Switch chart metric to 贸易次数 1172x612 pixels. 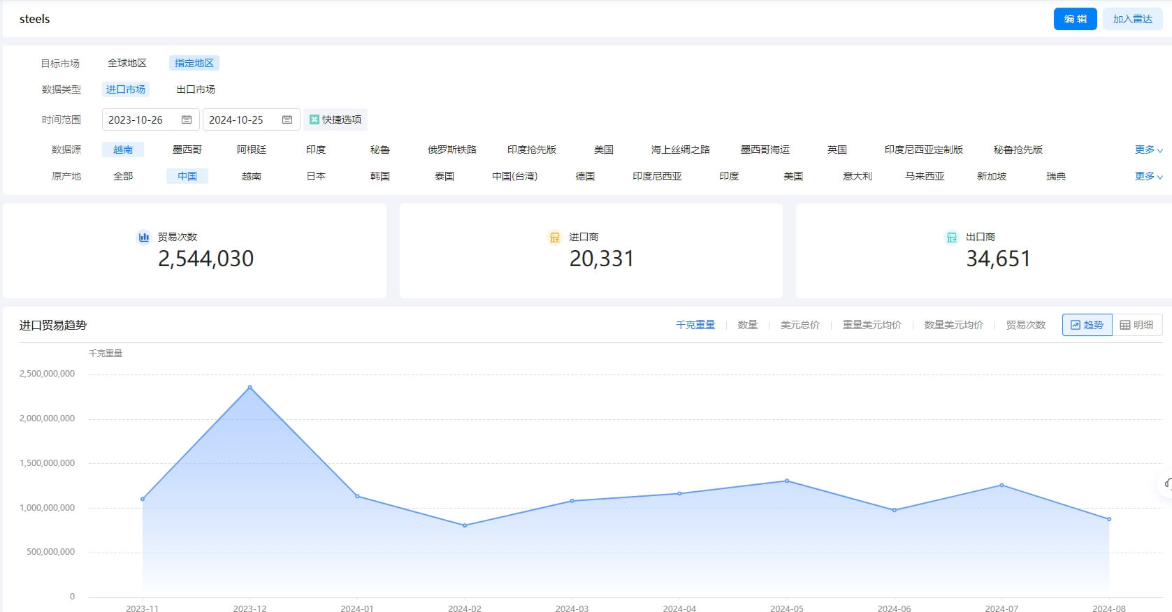point(1026,325)
